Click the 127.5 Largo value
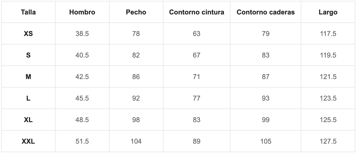 pos(328,141)
